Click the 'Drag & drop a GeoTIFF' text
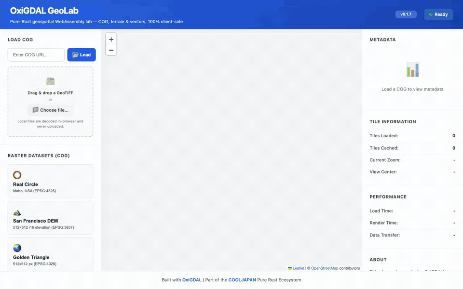 (x=51, y=92)
